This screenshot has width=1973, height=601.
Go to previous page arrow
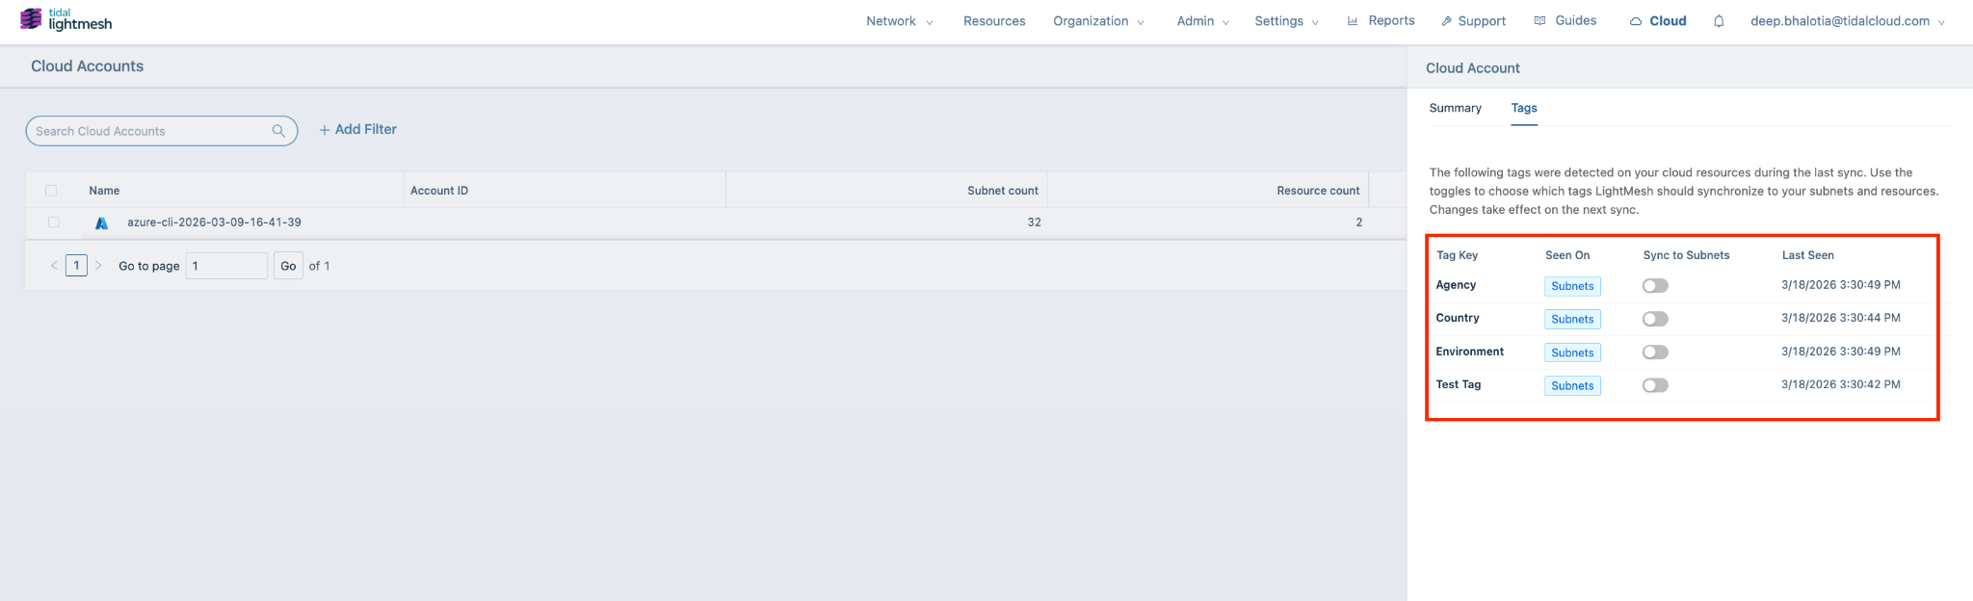54,266
